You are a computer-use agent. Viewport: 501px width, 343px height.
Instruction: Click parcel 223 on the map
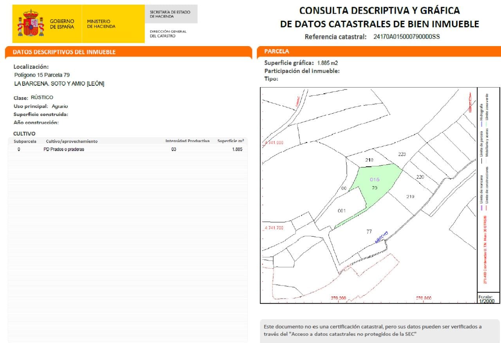pos(402,154)
